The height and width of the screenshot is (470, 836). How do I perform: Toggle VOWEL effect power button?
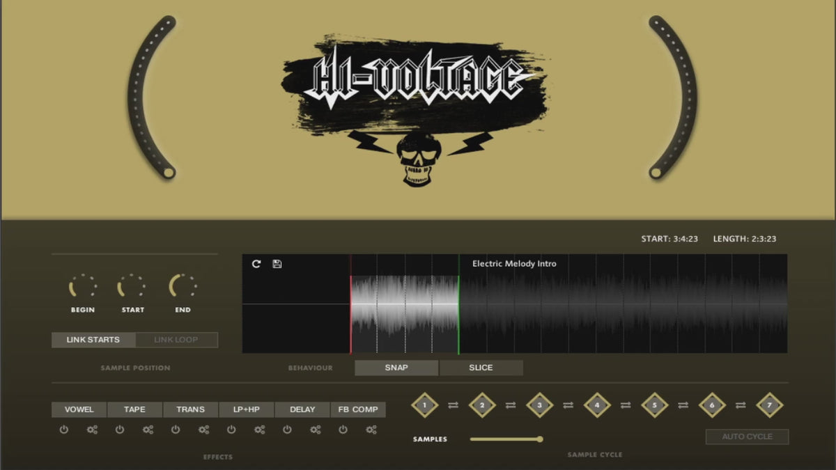(x=64, y=430)
